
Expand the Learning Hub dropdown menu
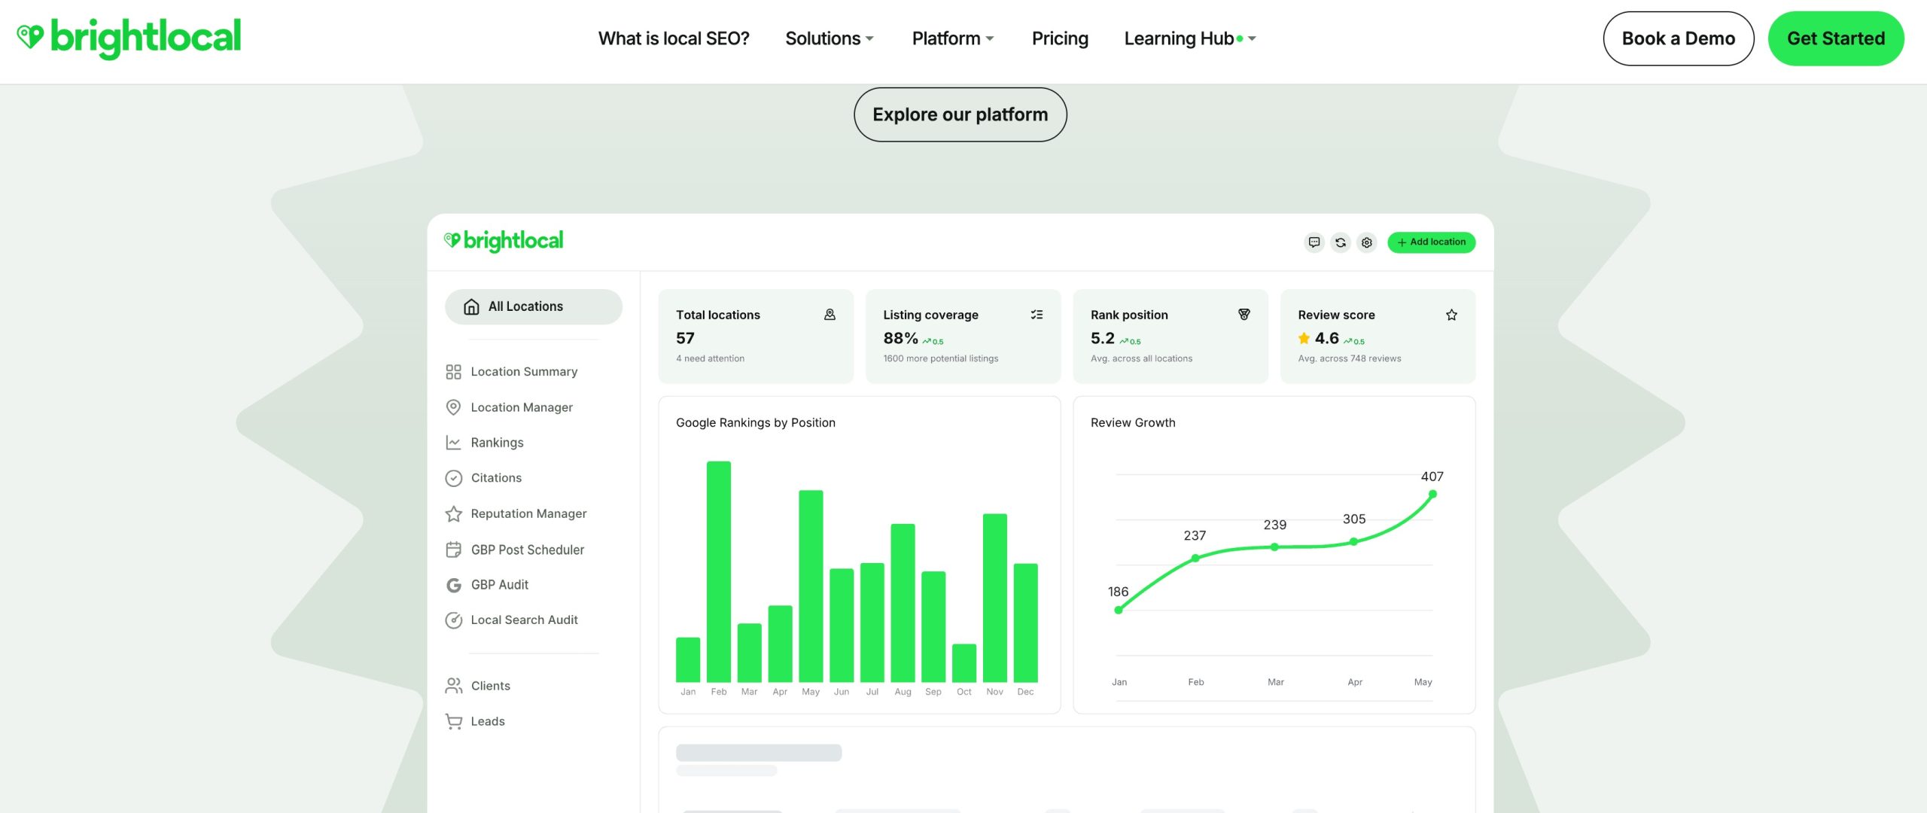click(x=1190, y=38)
